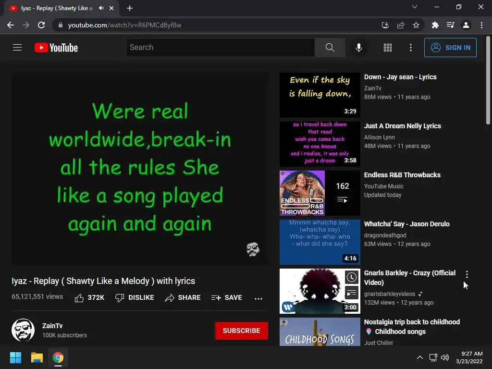Click the video player to pause
Viewport: 492px width, 369px height.
[x=140, y=169]
